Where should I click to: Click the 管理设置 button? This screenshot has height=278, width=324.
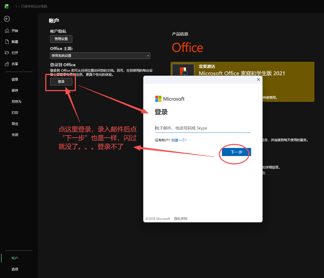pos(61,39)
